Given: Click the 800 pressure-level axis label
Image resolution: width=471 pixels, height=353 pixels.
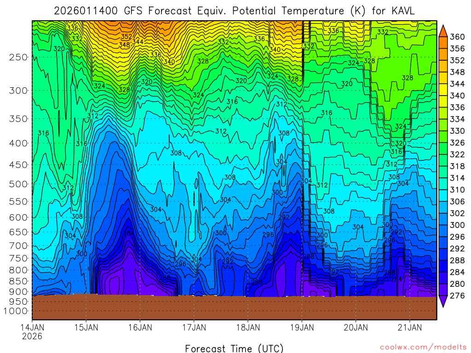Looking at the screenshot, I should (x=18, y=270).
